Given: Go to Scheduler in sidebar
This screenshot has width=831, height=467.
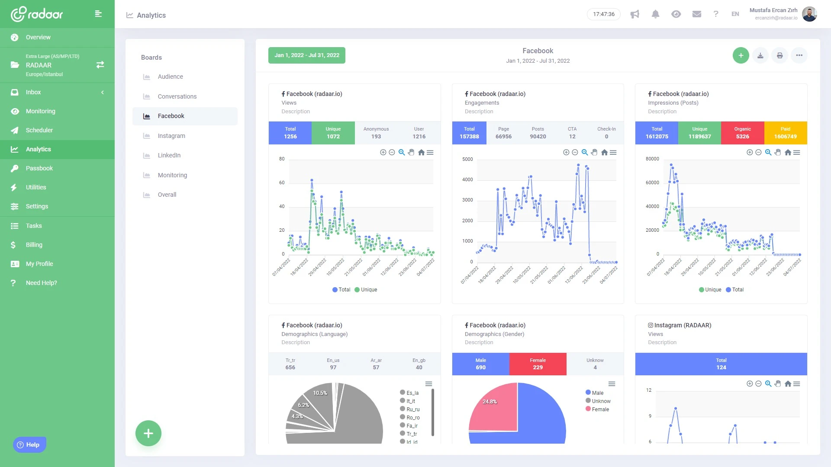Looking at the screenshot, I should 39,130.
